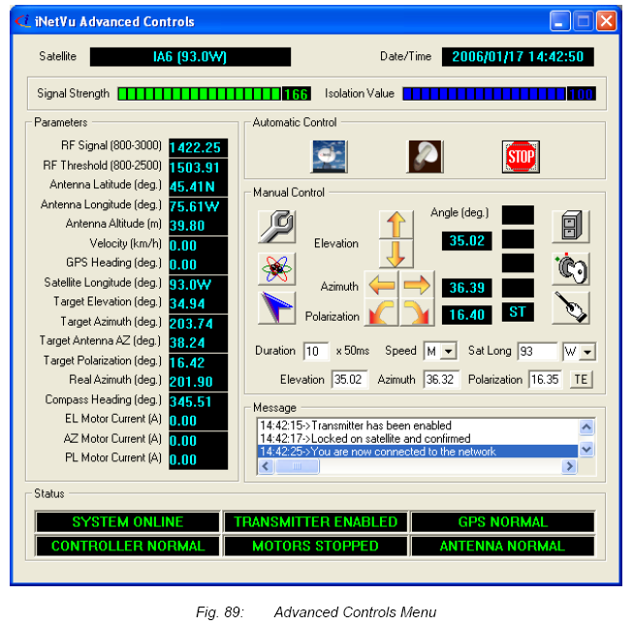
Task: Move elevation up with the up arrow
Action: point(396,225)
